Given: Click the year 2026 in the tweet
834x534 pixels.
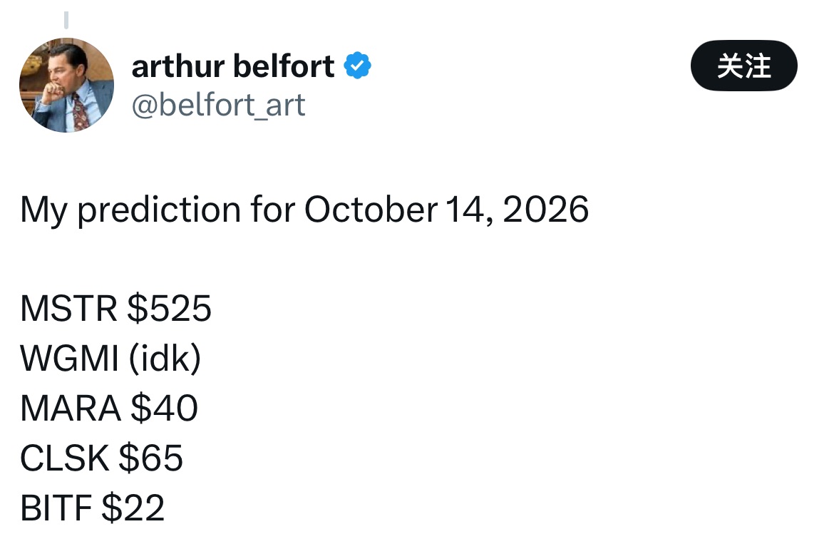Looking at the screenshot, I should click(x=545, y=209).
